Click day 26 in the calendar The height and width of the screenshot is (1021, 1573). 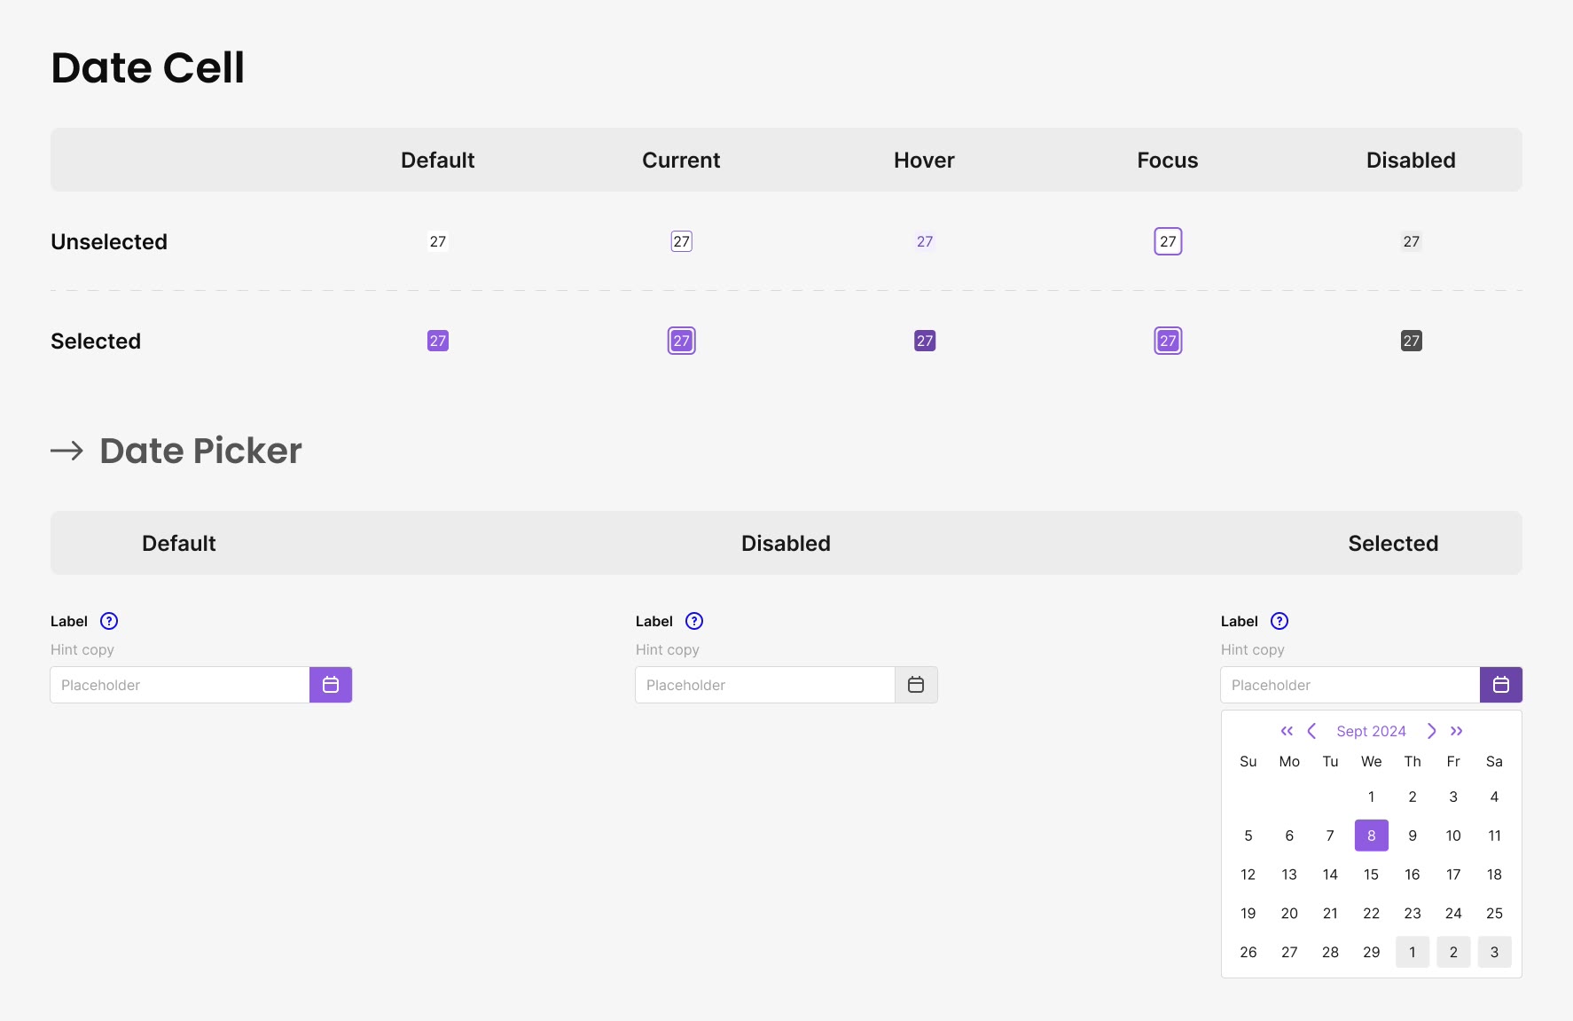point(1248,952)
